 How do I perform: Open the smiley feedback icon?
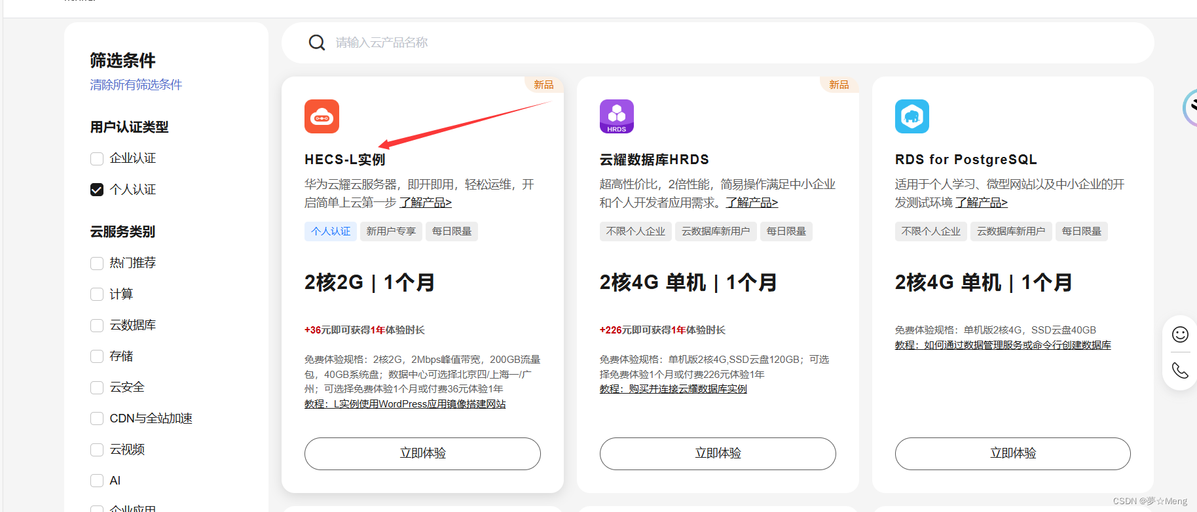1180,335
